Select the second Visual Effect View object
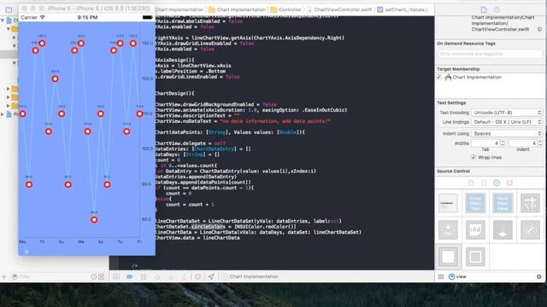Viewport: 547px width, 307px height. 503,203
